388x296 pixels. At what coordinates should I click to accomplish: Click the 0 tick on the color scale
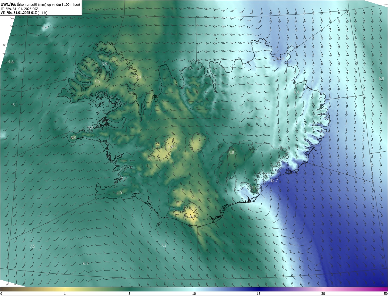coord(1,294)
